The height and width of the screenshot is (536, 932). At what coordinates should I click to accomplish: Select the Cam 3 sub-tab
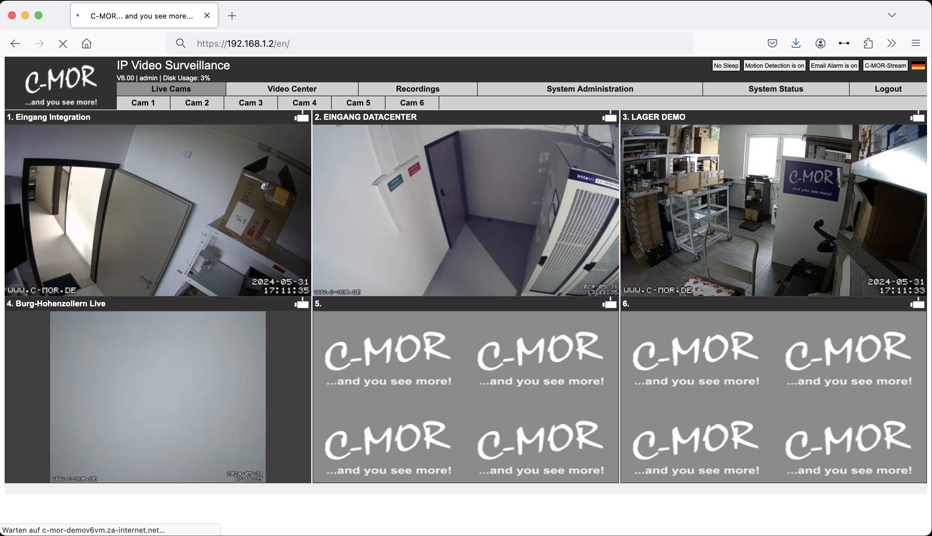(251, 103)
